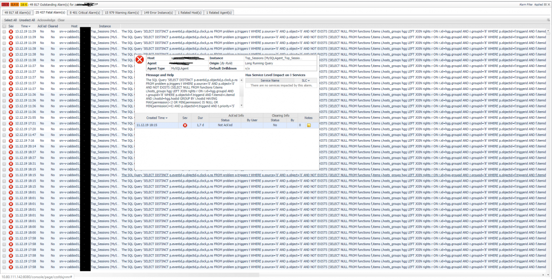Open the notes icon in popup alarm row

tap(309, 125)
